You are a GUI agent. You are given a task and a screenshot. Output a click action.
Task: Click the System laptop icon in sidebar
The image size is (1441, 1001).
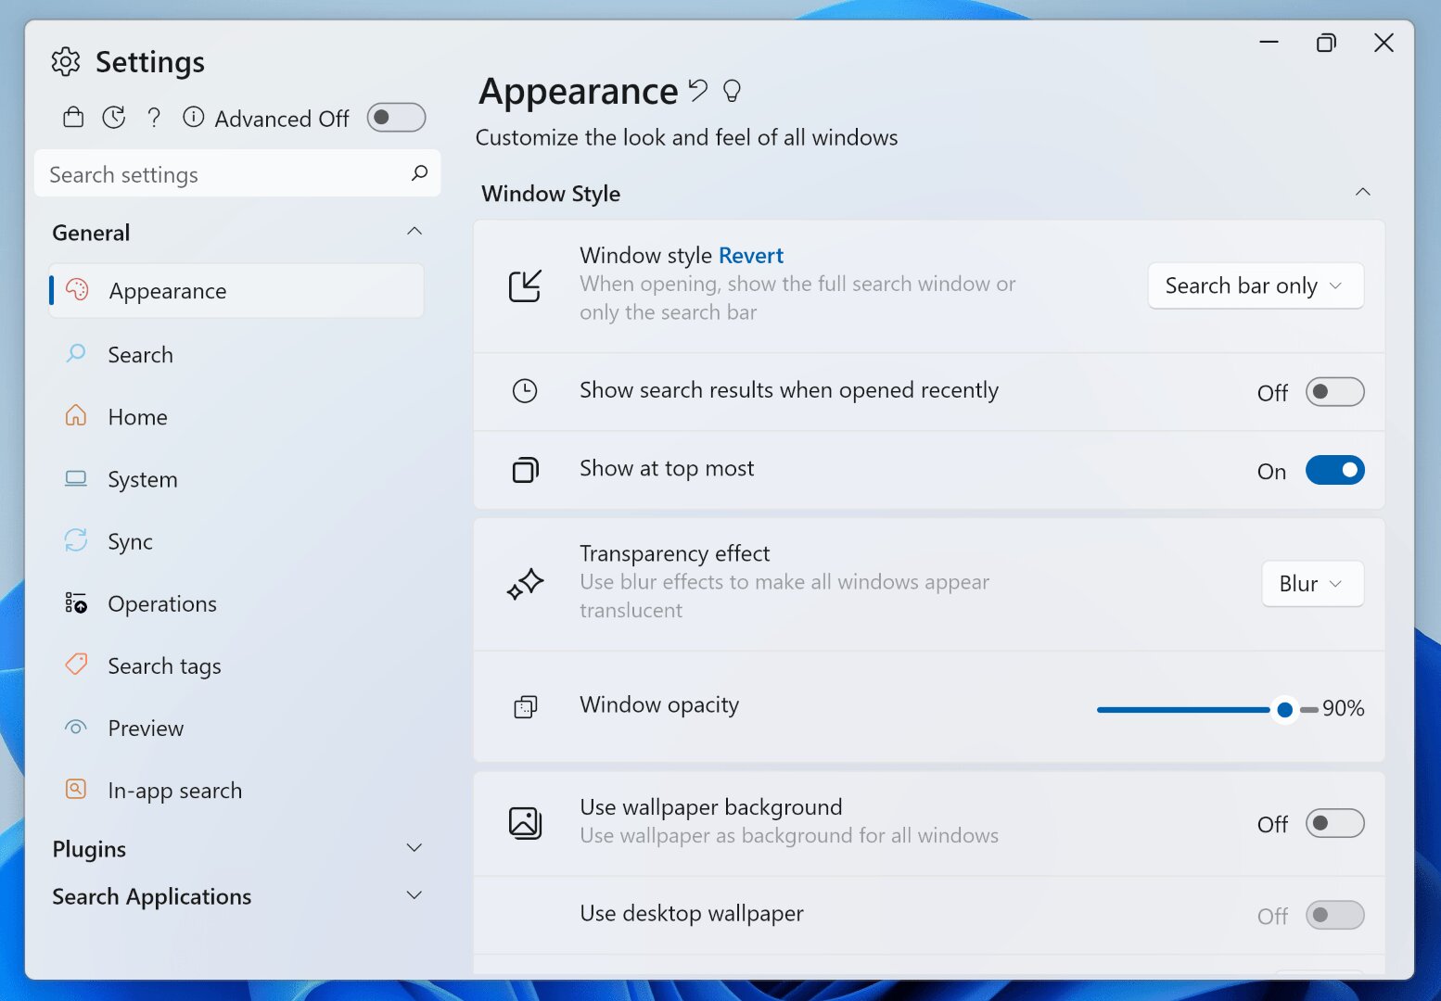76,478
